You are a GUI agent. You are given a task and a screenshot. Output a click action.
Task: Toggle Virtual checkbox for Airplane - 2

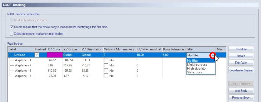106,65
